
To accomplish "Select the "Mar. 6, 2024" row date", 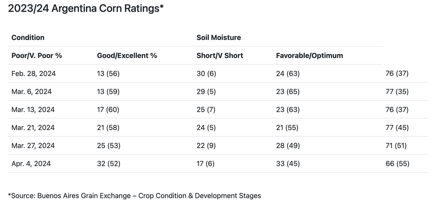I will click(32, 92).
